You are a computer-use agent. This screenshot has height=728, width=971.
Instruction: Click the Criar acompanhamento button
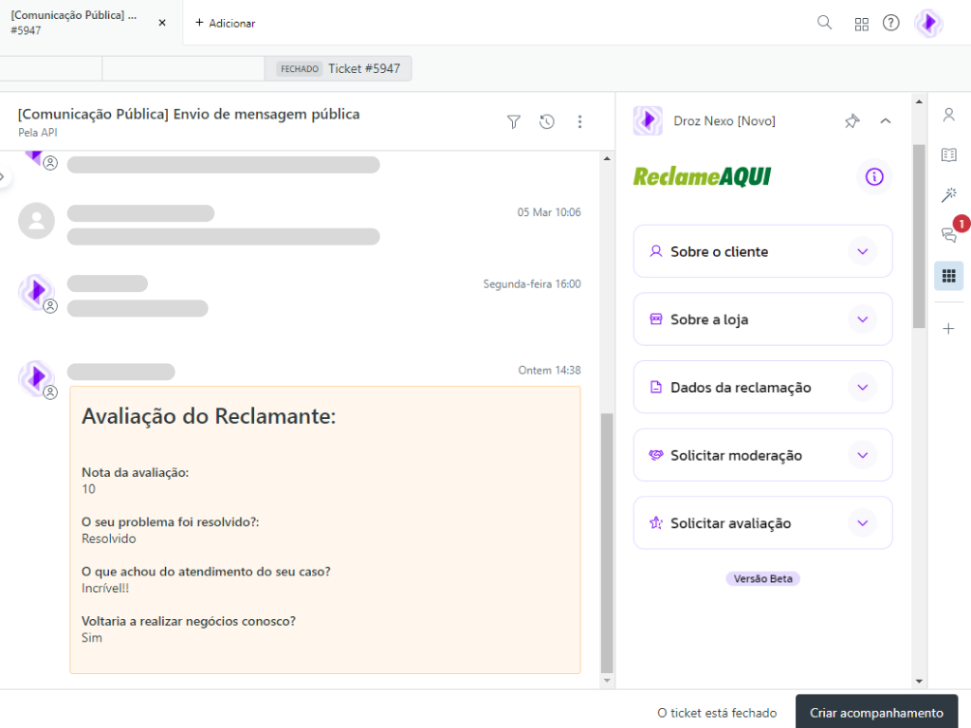tap(876, 713)
